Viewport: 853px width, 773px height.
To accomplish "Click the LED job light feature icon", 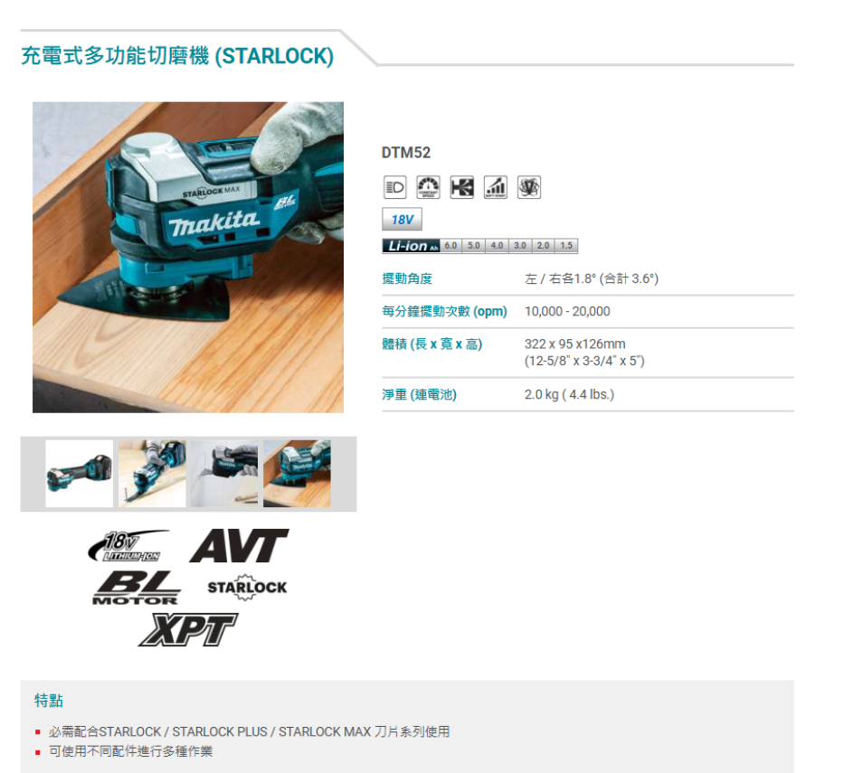I will pos(394,187).
